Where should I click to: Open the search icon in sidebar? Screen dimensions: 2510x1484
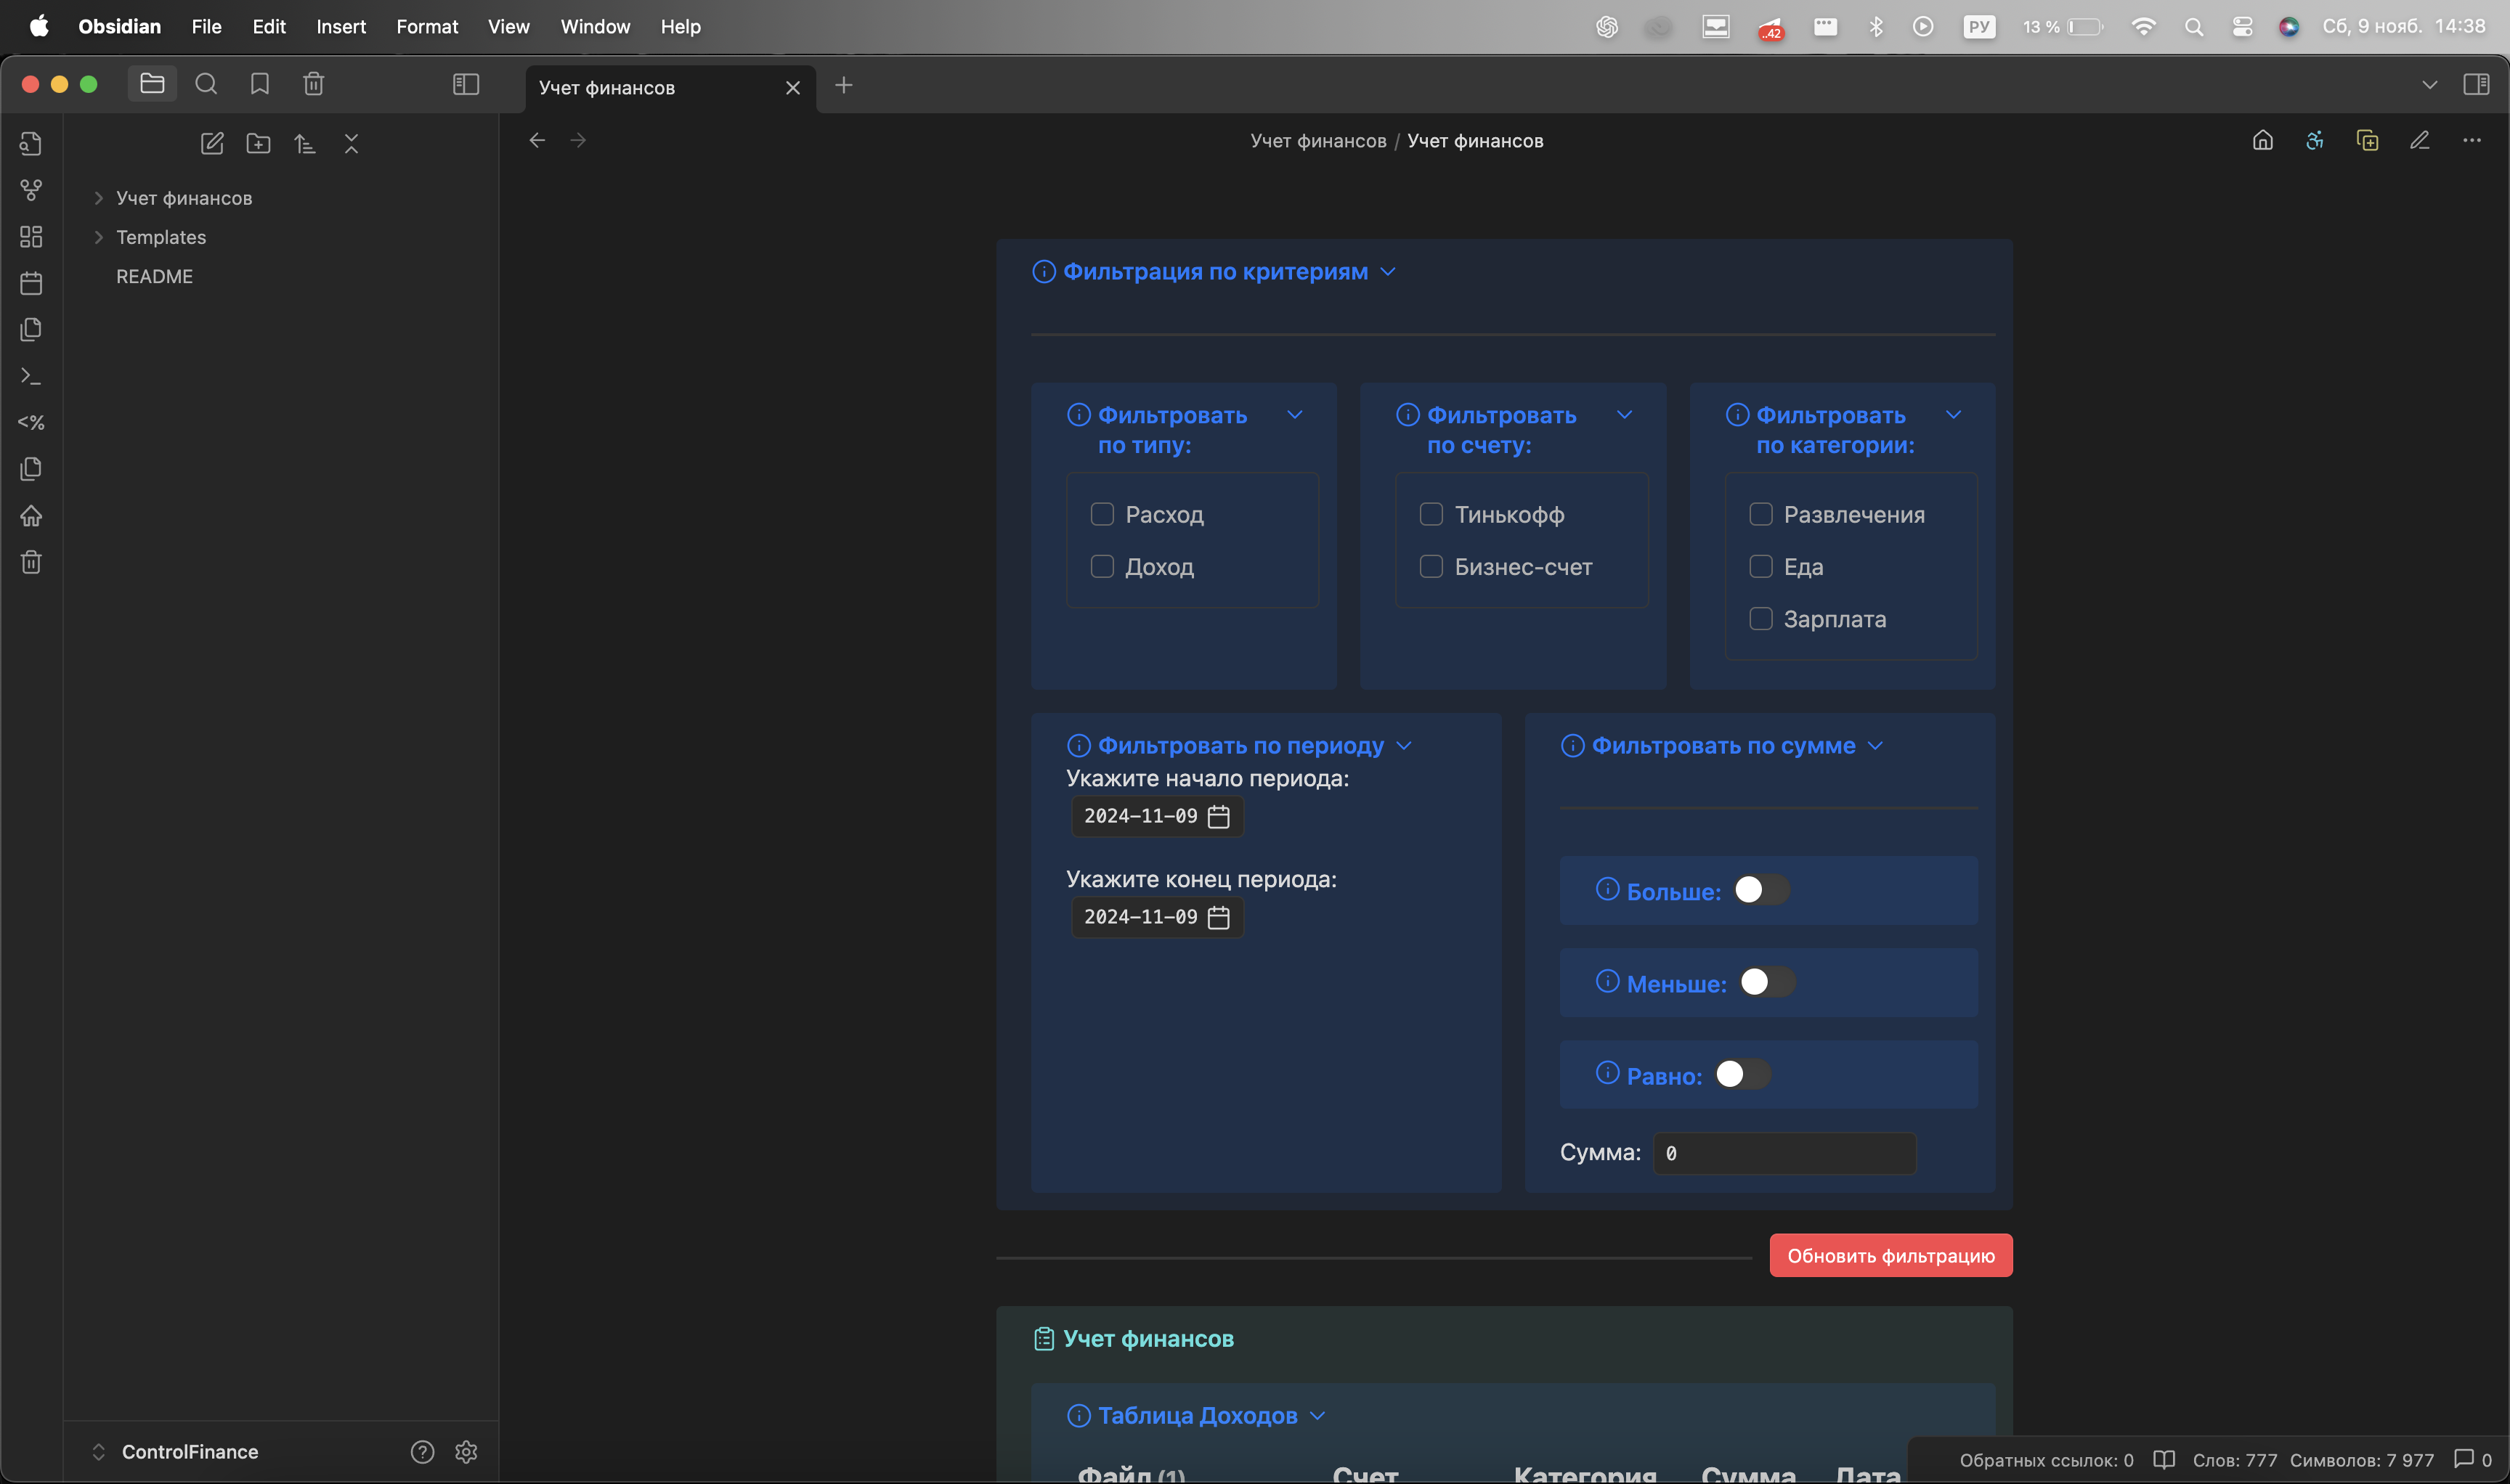[x=206, y=84]
